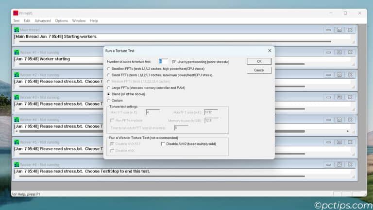This screenshot has height=210, width=373.
Task: Close the Worker #6 child window
Action: (x=350, y=164)
